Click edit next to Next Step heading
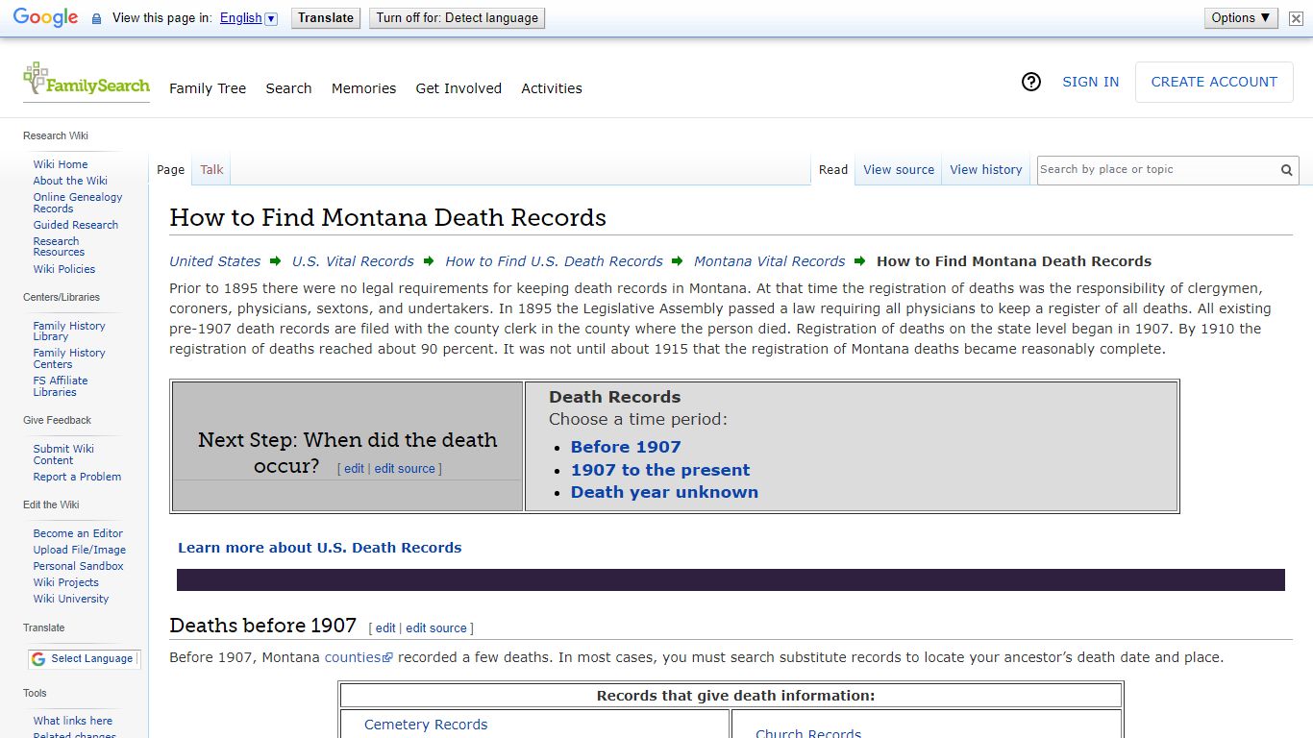The image size is (1313, 738). (x=354, y=469)
